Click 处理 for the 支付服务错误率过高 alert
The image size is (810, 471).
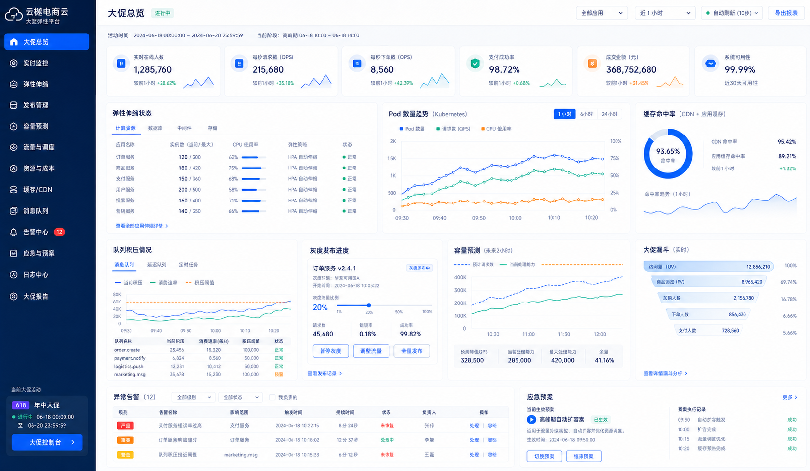click(x=474, y=426)
